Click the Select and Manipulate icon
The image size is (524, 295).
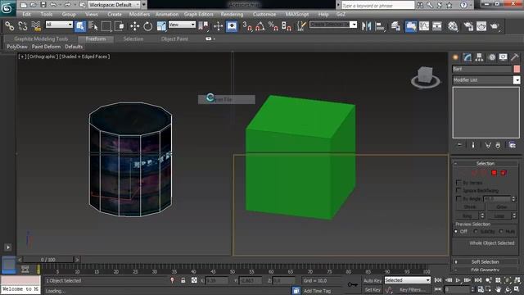pos(219,26)
